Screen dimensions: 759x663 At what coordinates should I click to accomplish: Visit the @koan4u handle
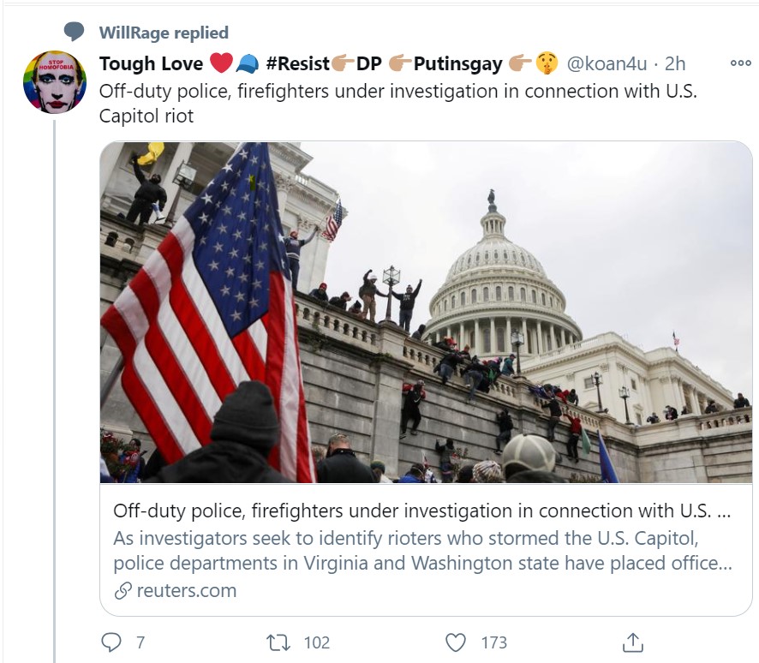(x=609, y=63)
